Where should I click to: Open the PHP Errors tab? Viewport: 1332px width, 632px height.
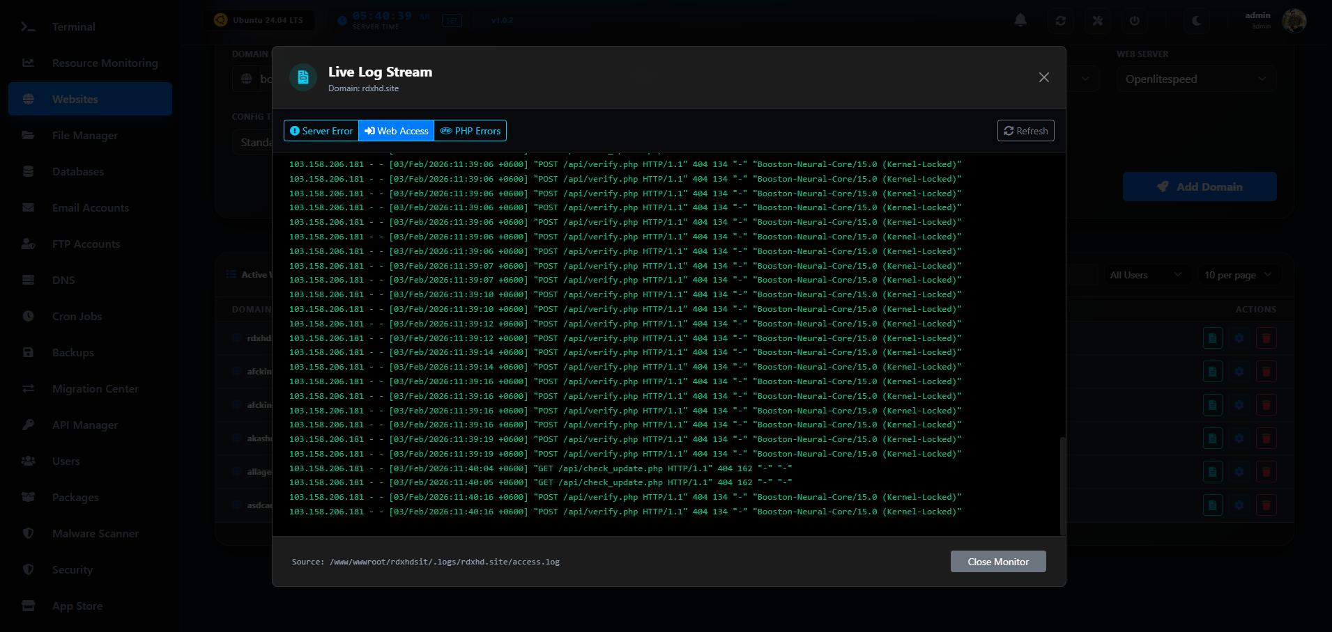point(470,130)
